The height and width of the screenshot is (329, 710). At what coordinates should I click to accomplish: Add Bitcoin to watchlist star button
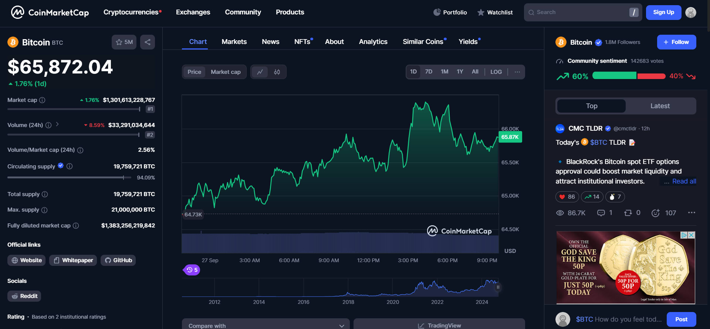coord(124,42)
